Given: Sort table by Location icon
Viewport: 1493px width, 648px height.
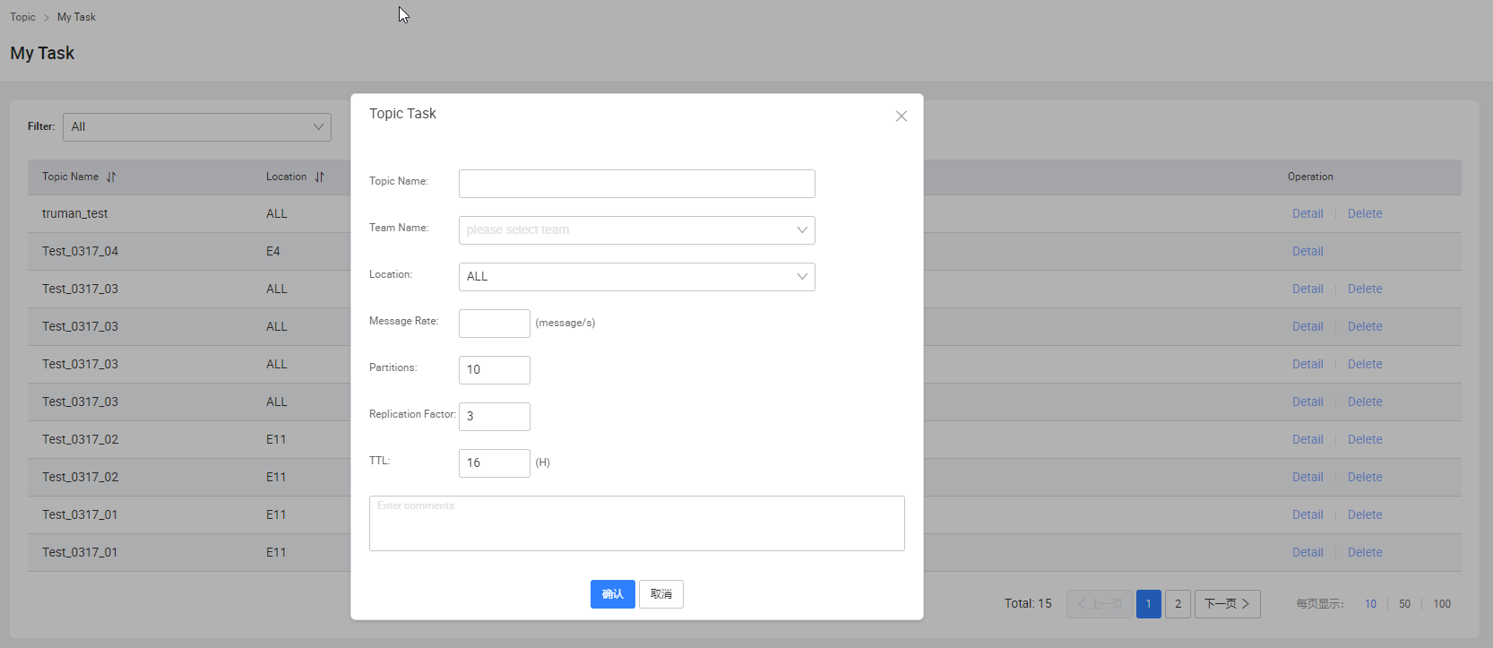Looking at the screenshot, I should click(x=319, y=177).
